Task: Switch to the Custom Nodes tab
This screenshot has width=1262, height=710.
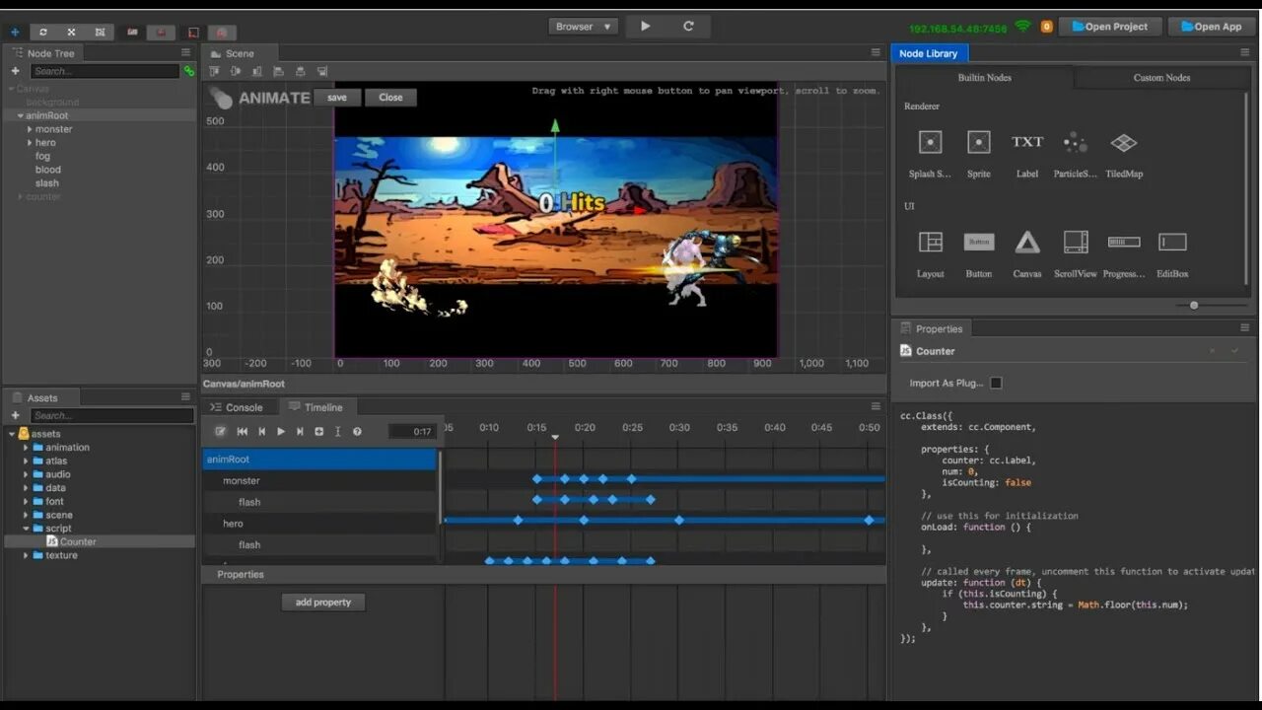Action: pyautogui.click(x=1161, y=78)
